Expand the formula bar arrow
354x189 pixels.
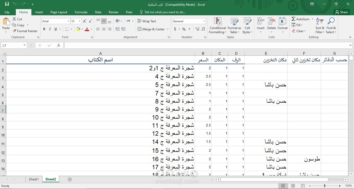[x=351, y=45]
